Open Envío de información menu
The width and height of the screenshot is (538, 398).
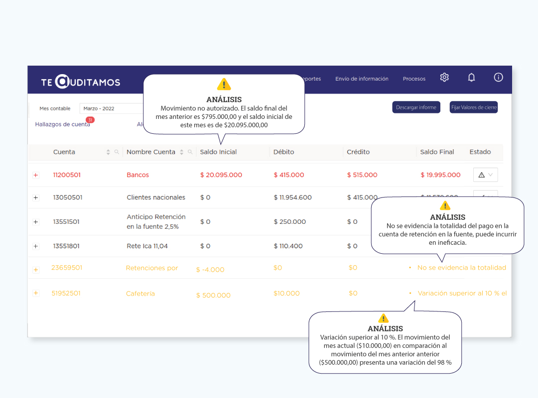[x=362, y=79]
